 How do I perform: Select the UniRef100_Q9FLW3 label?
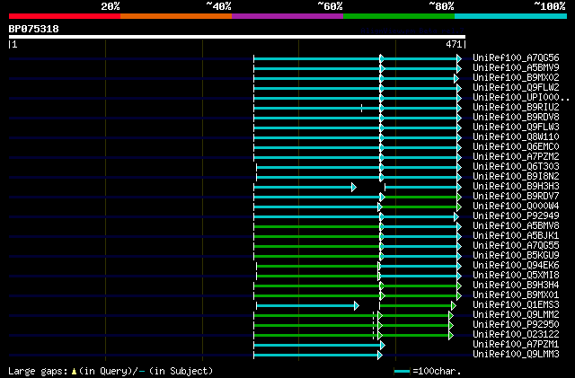[x=516, y=127]
